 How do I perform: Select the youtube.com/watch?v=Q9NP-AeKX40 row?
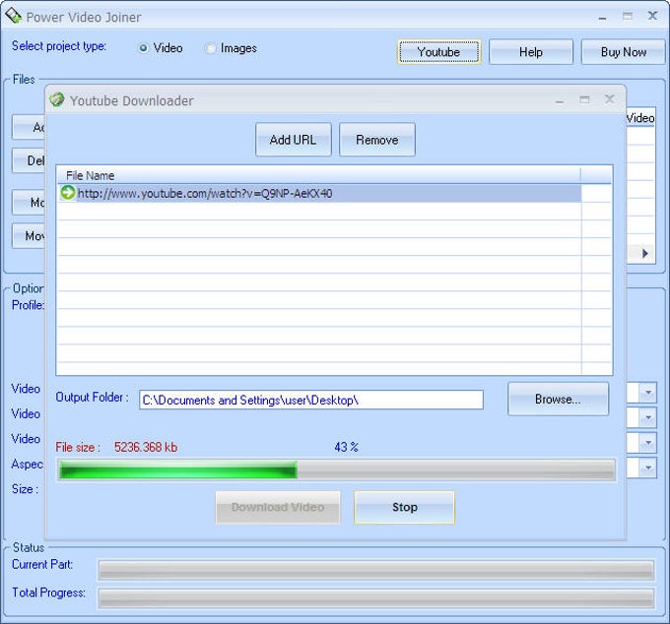coord(319,193)
